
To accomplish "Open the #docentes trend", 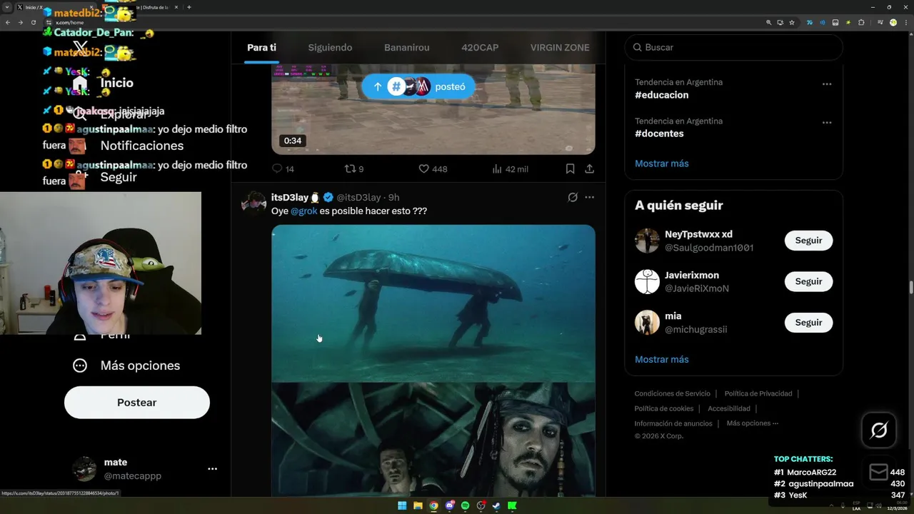I will [659, 133].
